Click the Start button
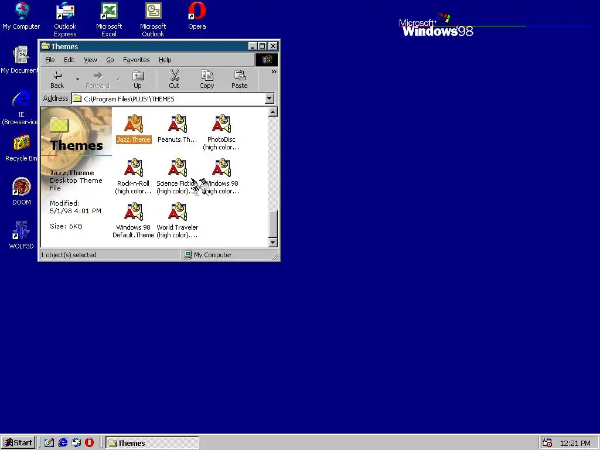600x450 pixels. 18,443
